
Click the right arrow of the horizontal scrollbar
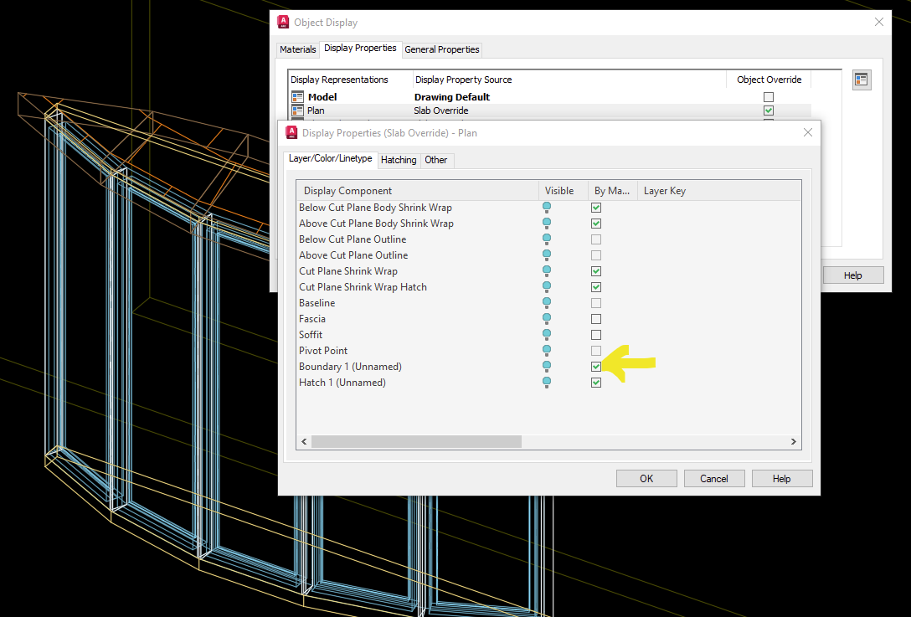(x=794, y=441)
